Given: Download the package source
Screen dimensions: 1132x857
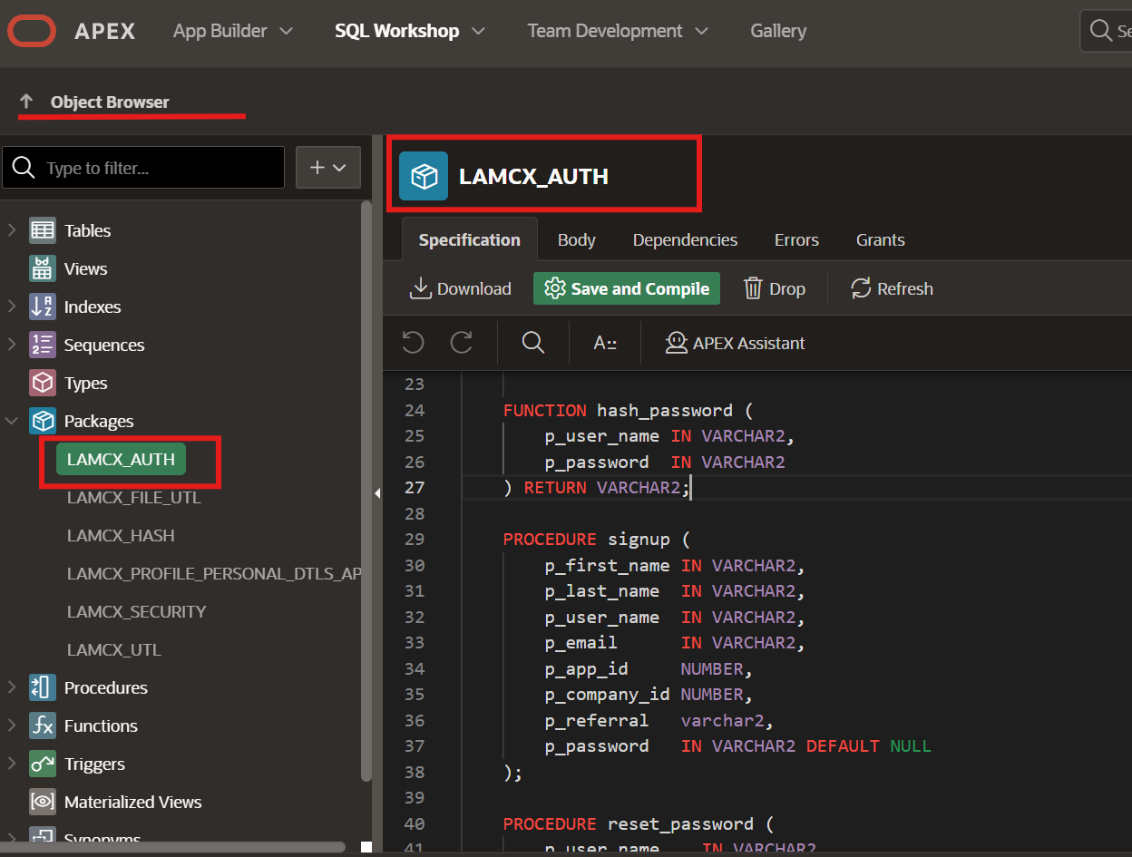Looking at the screenshot, I should click(461, 288).
